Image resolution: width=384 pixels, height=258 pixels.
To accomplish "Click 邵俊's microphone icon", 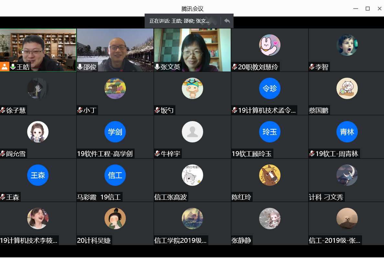I will 80,67.
